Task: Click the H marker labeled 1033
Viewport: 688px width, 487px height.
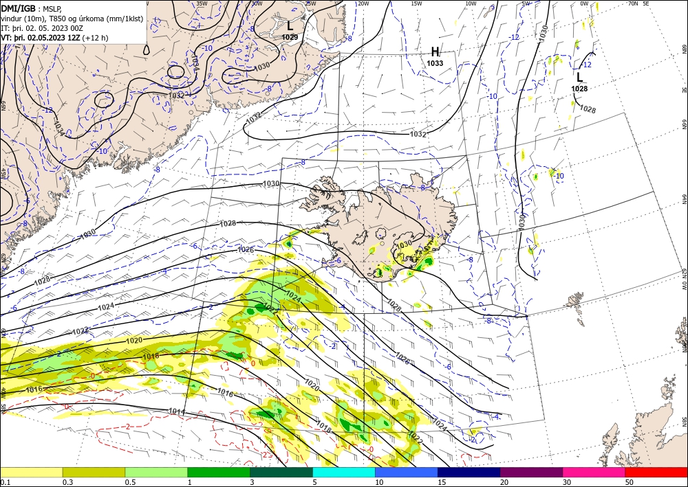Action: tap(435, 52)
